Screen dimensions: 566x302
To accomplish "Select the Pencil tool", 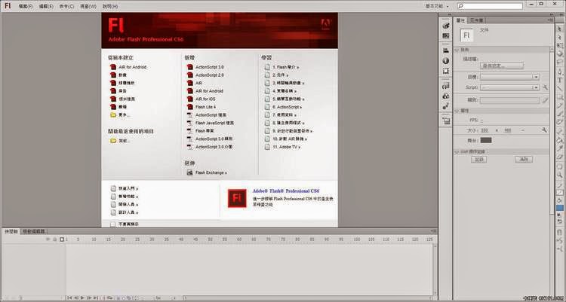I will [560, 105].
